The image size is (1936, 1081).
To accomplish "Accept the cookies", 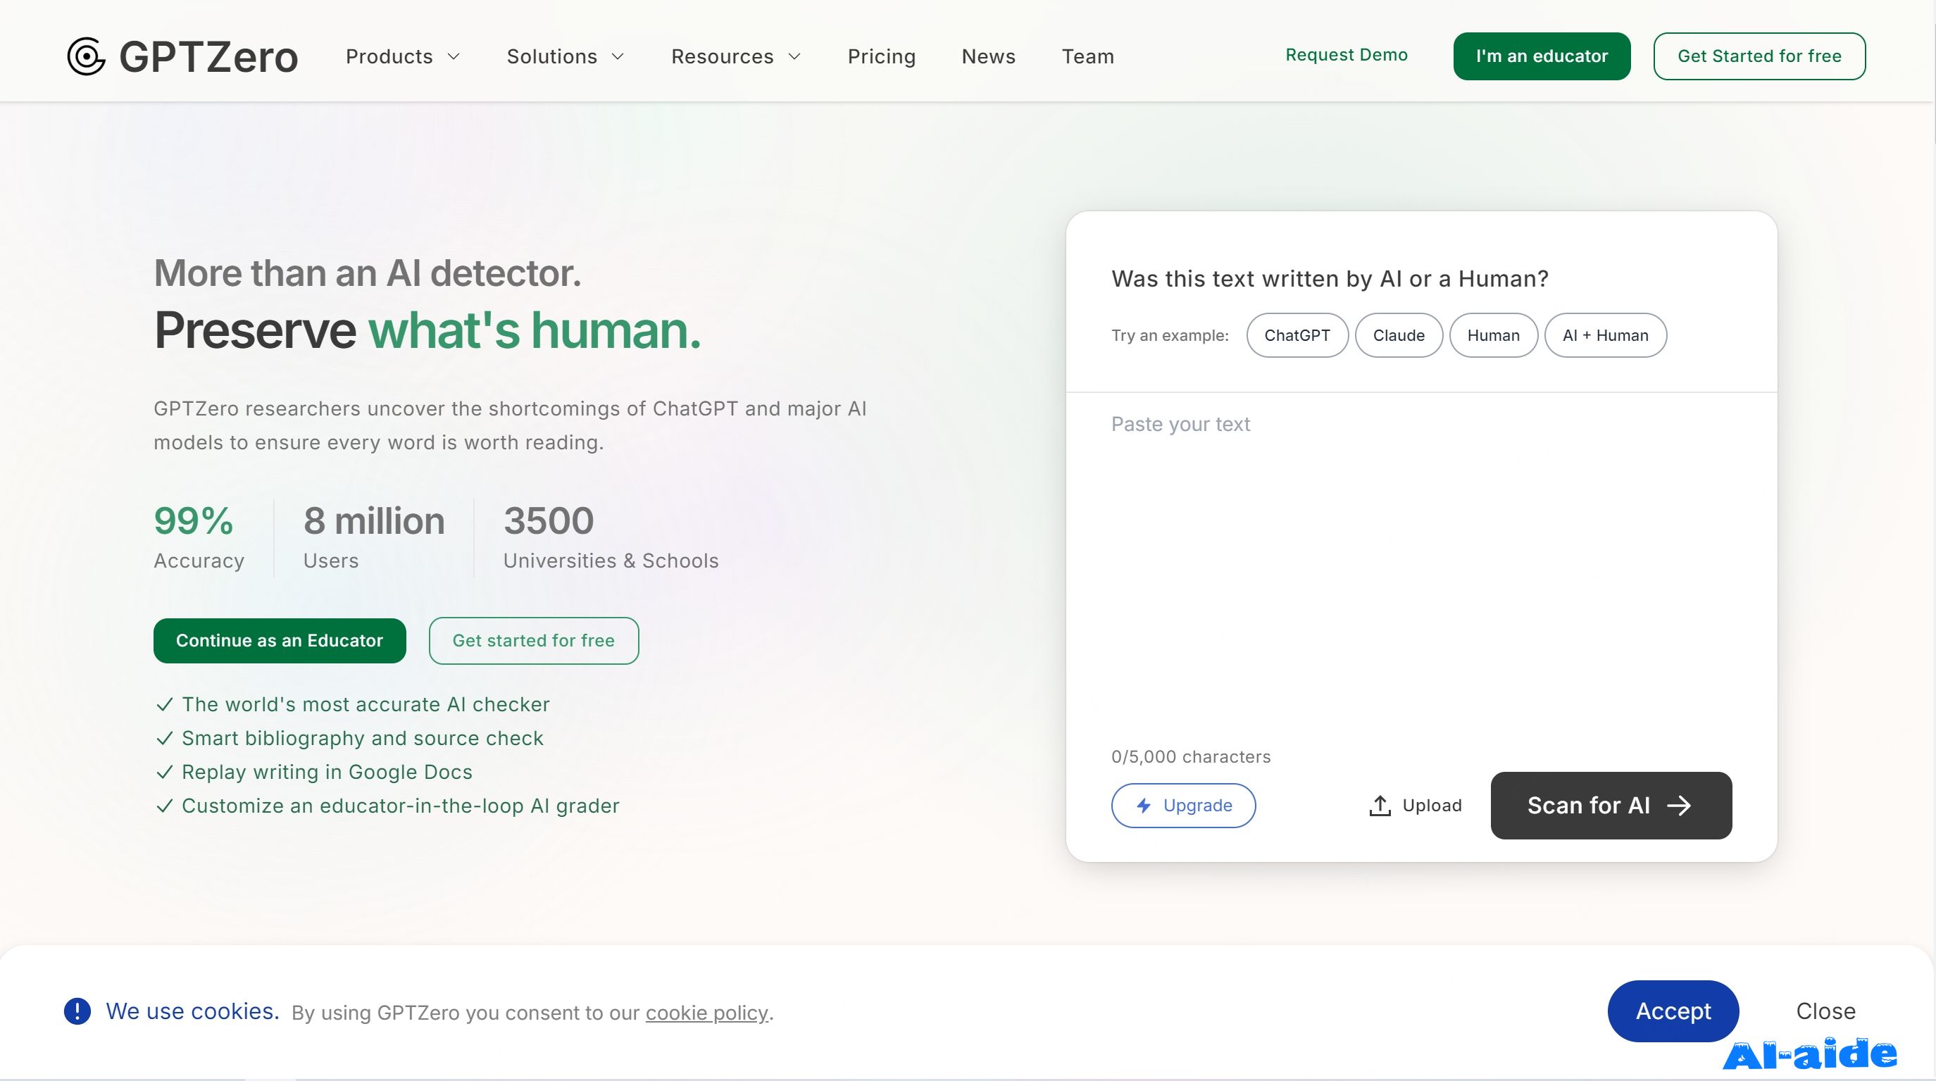I will (1673, 1011).
